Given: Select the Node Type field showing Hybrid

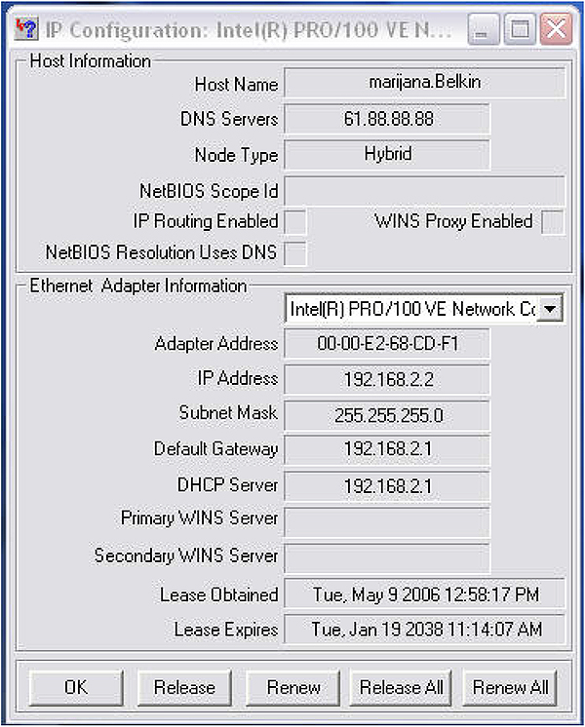Looking at the screenshot, I should pyautogui.click(x=387, y=154).
